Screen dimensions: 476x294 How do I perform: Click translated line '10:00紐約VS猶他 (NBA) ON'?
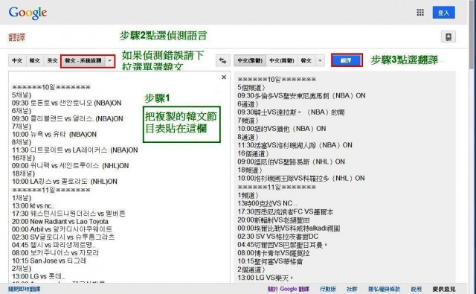(x=282, y=129)
